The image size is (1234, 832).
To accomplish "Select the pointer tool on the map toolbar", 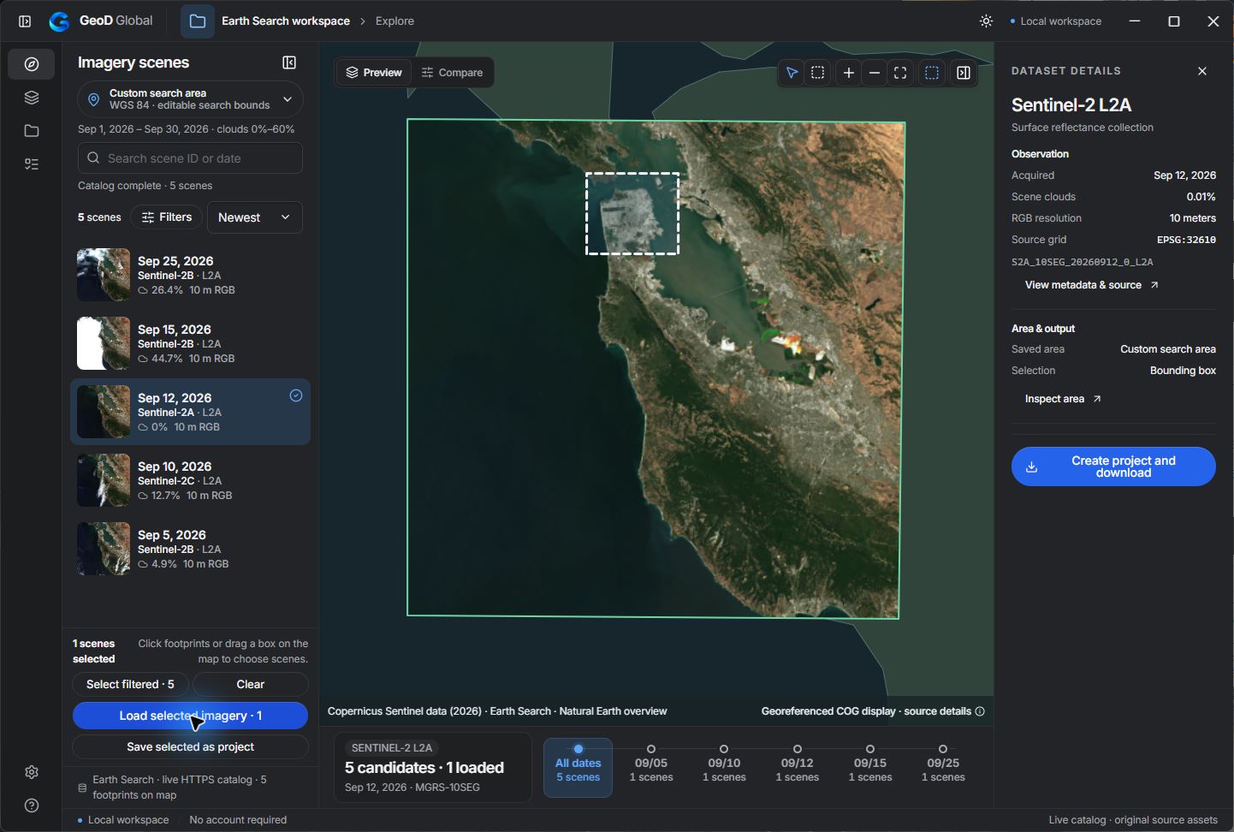I will pos(792,73).
